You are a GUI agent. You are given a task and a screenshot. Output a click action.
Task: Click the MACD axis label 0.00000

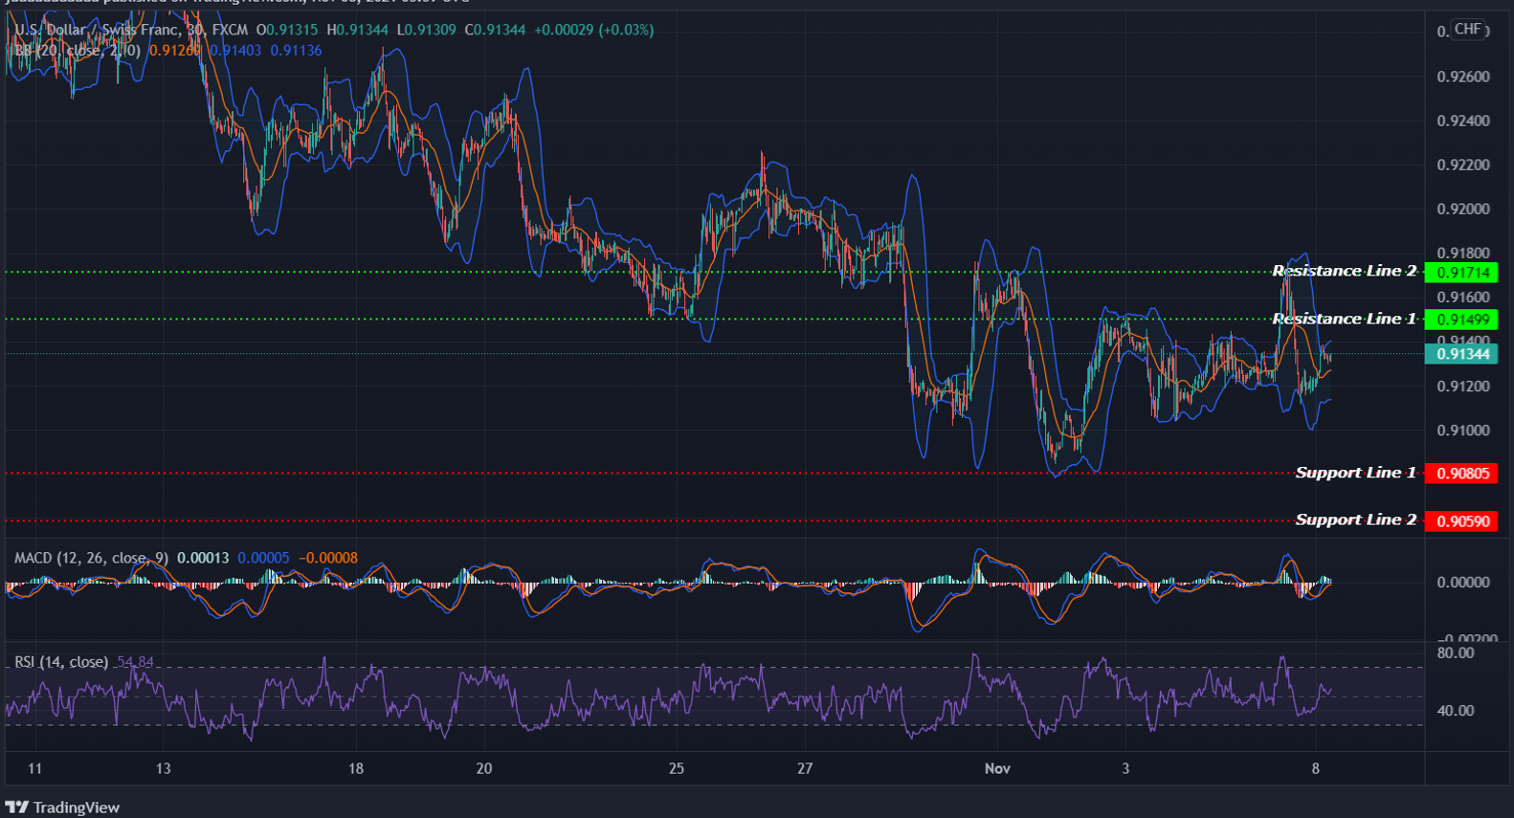click(x=1463, y=582)
